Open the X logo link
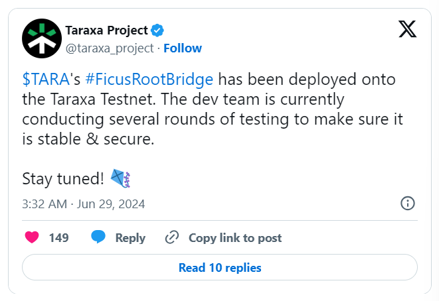The height and width of the screenshot is (301, 439). coord(407,29)
